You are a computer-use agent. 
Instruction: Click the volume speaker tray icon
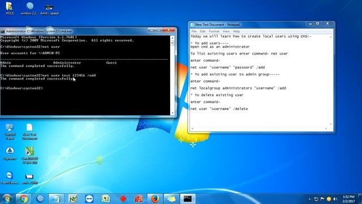point(335,199)
